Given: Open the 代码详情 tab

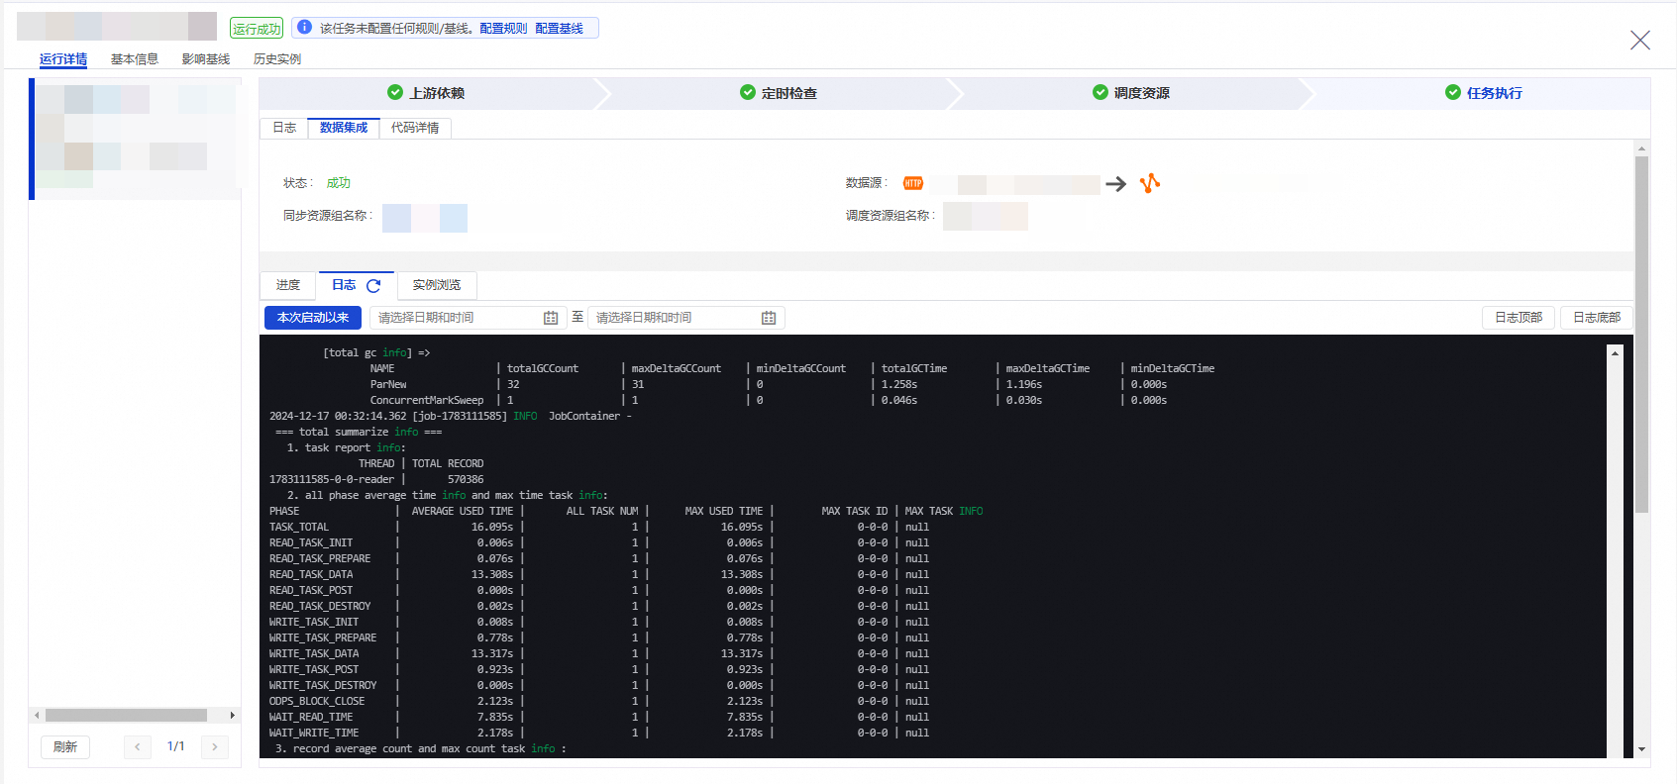Looking at the screenshot, I should click(415, 128).
